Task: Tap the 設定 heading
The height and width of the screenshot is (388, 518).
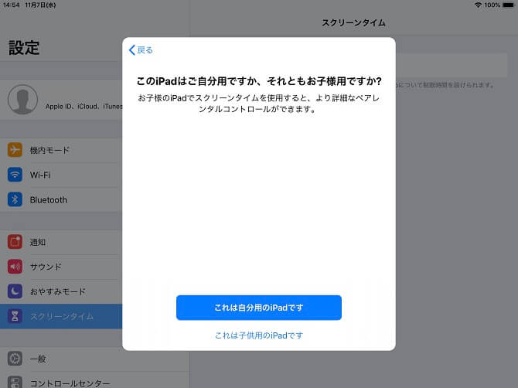Action: (24, 48)
